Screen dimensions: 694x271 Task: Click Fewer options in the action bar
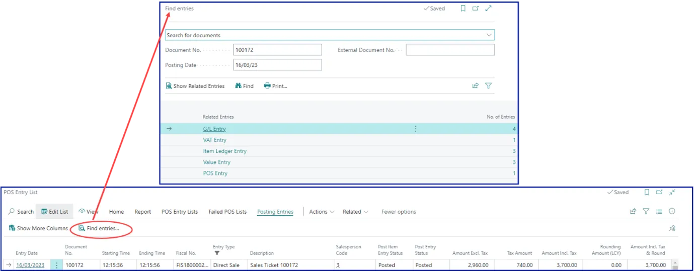coord(399,212)
